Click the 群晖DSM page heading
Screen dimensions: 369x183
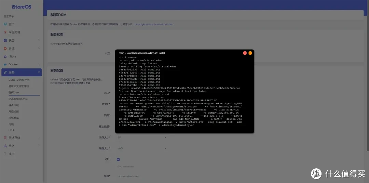(58, 15)
